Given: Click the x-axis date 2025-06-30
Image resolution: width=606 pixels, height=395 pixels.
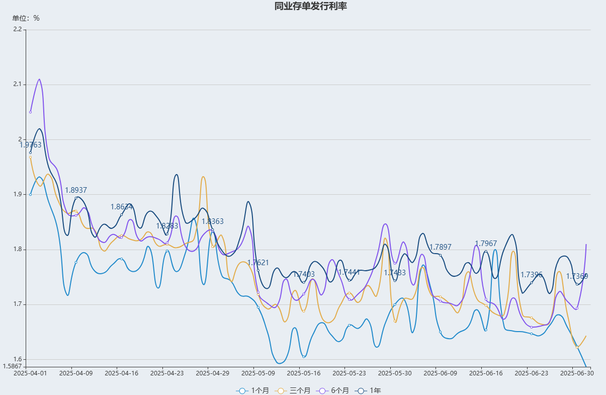Looking at the screenshot, I should click(x=577, y=373).
